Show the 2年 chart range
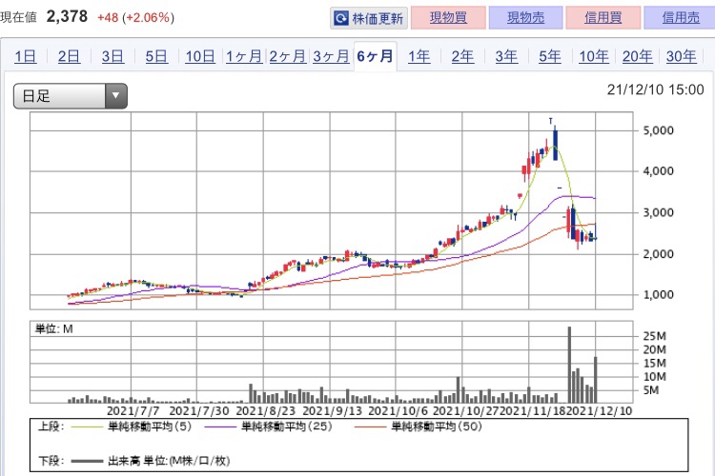715x476 pixels. 462,56
